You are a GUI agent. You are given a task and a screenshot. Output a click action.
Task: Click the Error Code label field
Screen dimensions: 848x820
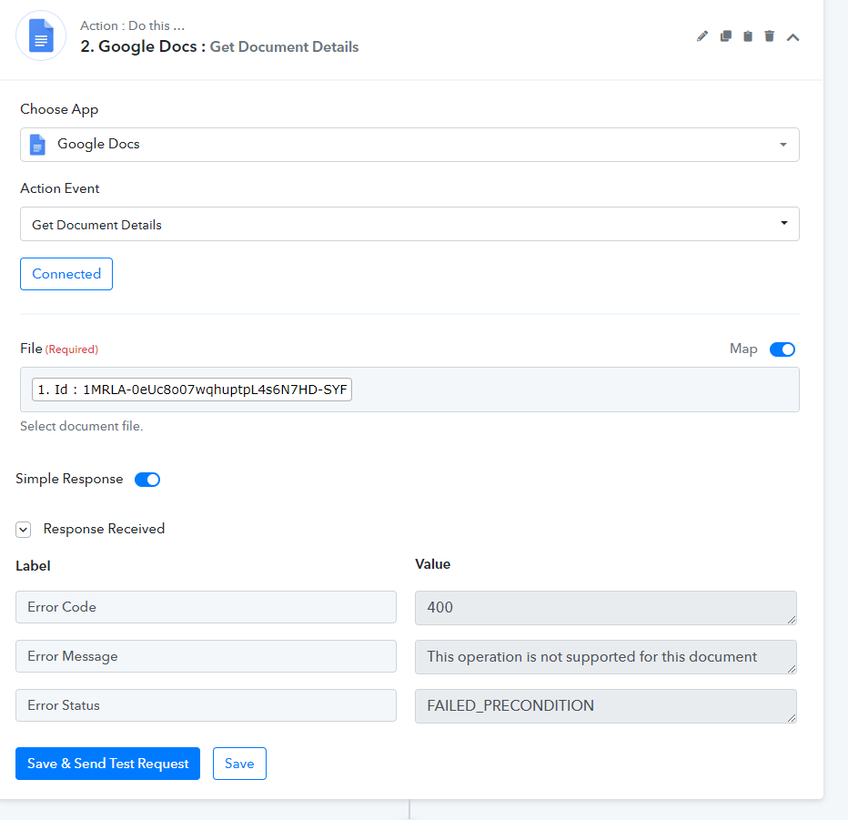pos(206,607)
